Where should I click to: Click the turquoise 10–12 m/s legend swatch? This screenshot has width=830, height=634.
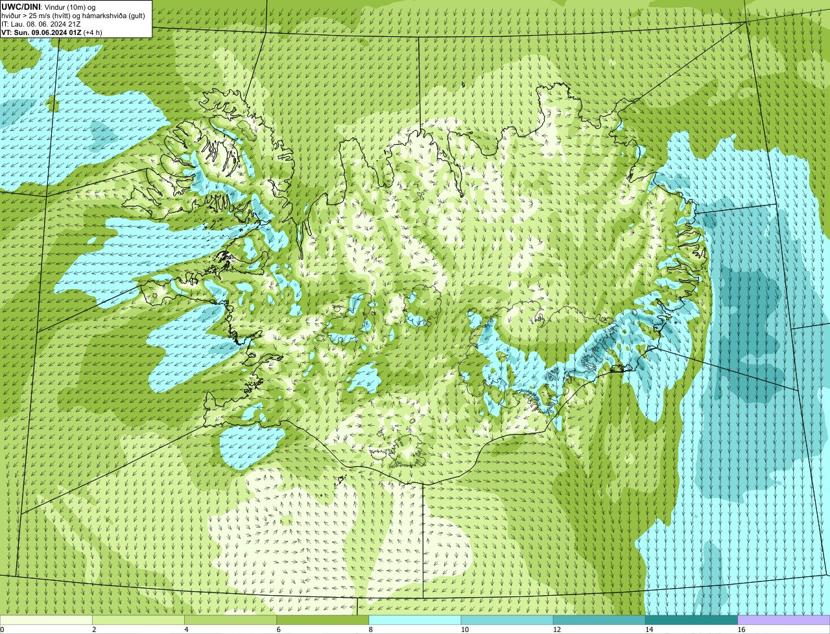(x=507, y=620)
